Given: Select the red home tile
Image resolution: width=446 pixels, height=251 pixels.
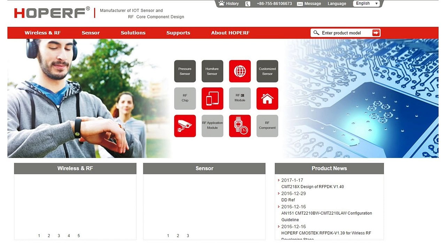Looking at the screenshot, I should (x=267, y=98).
